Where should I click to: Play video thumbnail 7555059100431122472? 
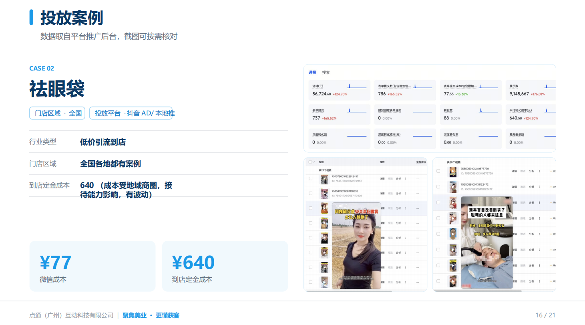(x=452, y=187)
